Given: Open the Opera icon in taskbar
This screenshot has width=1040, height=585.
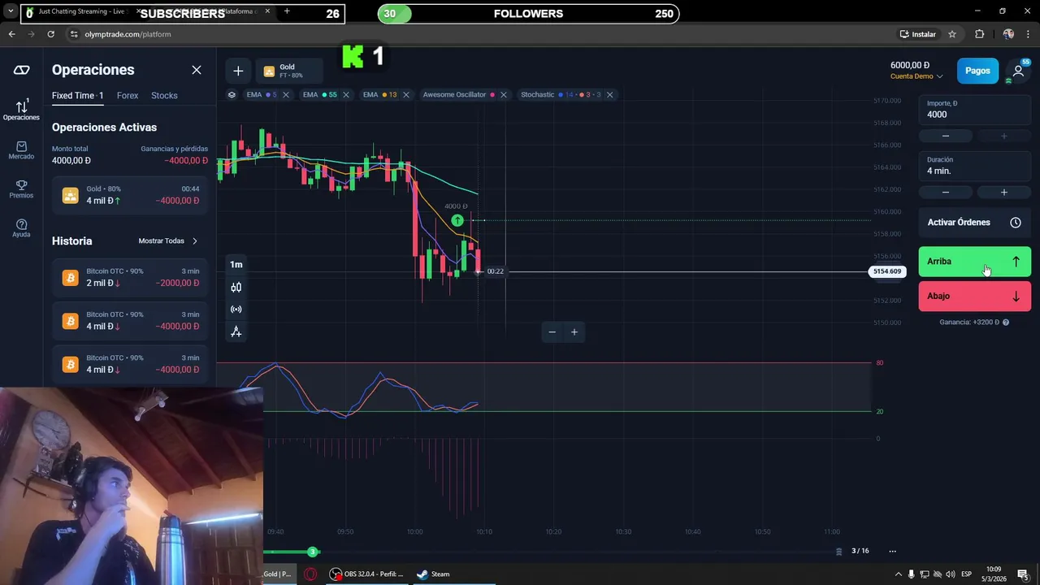Looking at the screenshot, I should 310,574.
